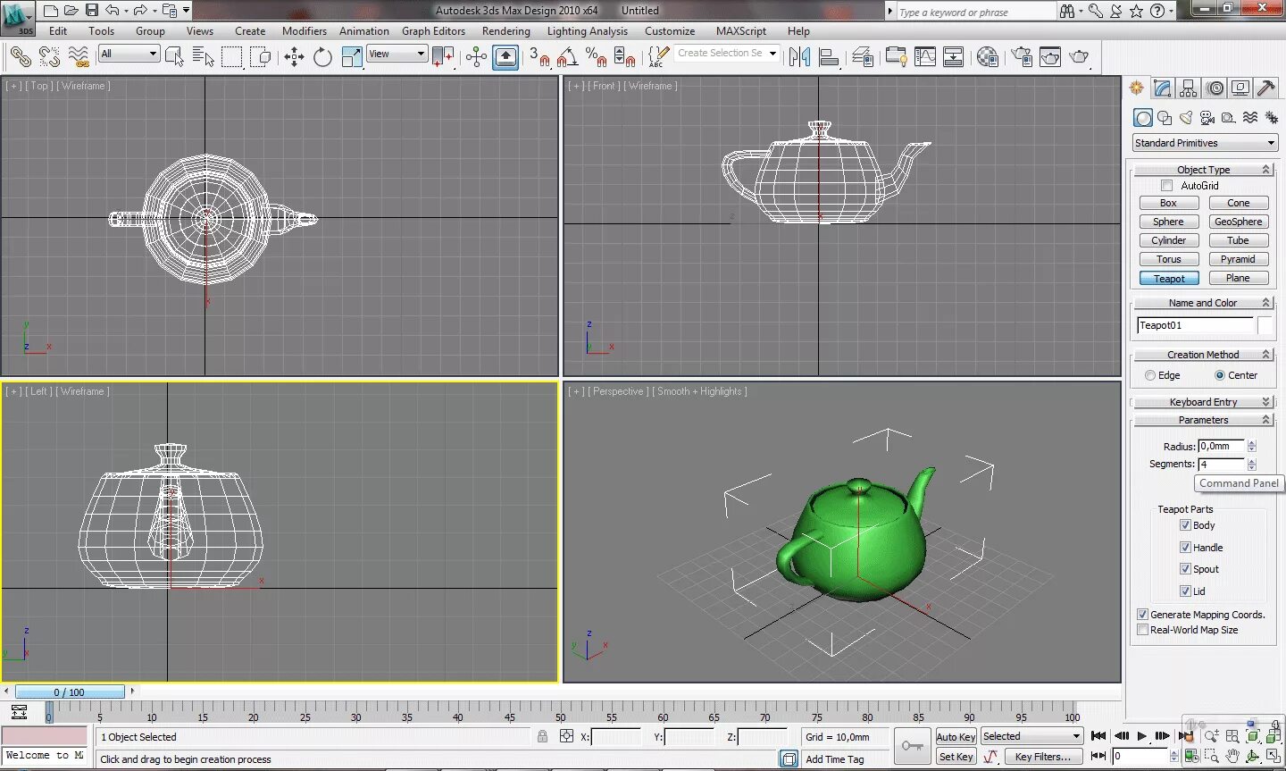Select the Lights category icon
Viewport: 1286px width, 771px height.
[1186, 118]
